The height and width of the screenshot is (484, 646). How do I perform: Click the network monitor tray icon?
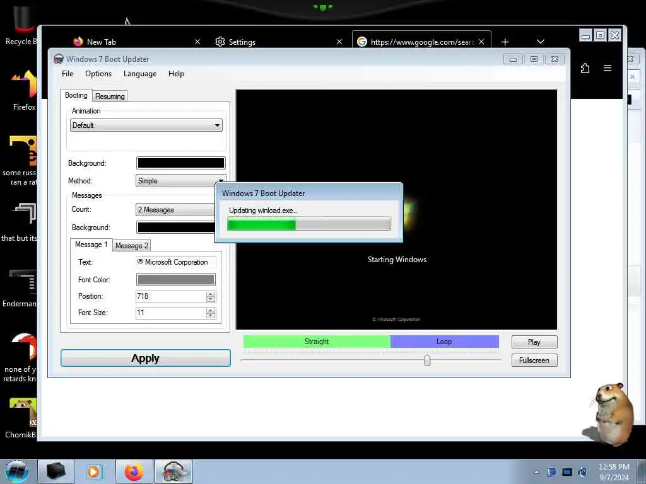[x=567, y=472]
